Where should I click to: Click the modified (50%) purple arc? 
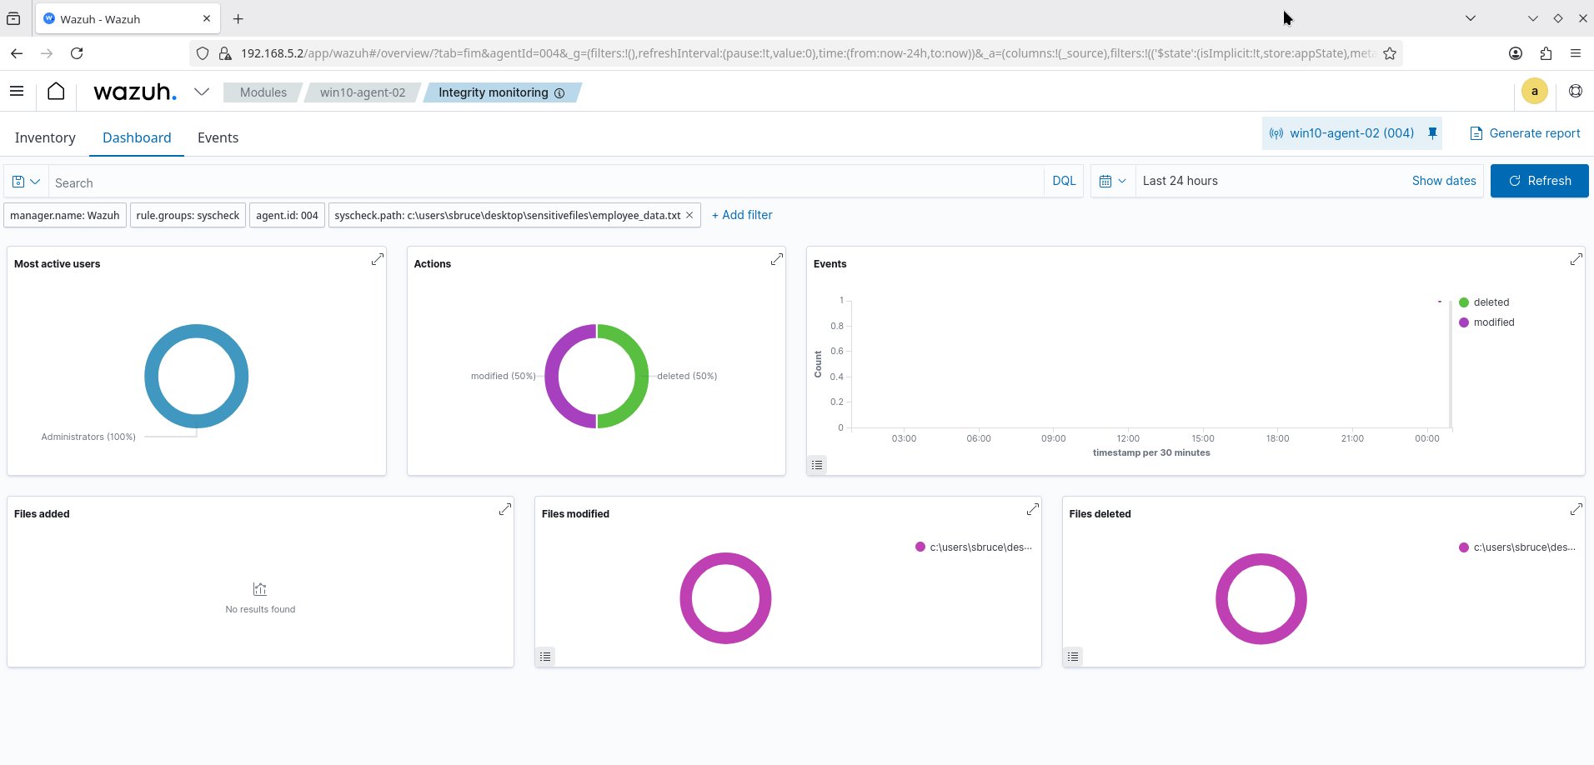[551, 376]
